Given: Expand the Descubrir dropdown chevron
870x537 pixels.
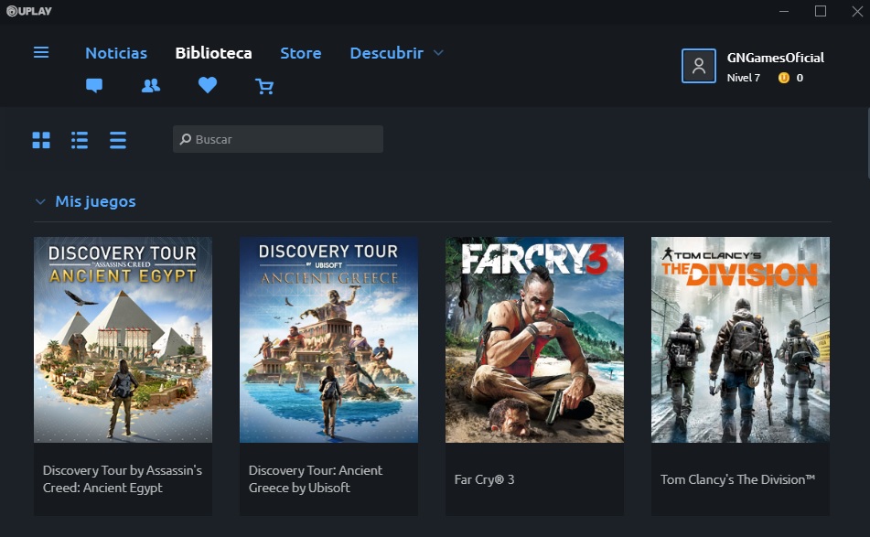Looking at the screenshot, I should (x=438, y=53).
